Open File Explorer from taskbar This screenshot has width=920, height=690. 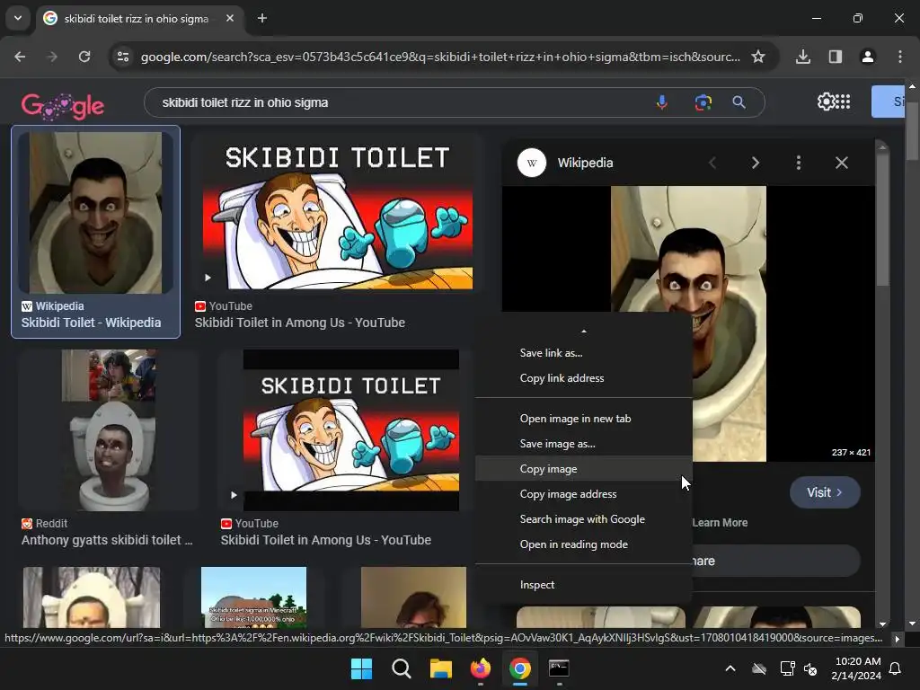tap(440, 668)
